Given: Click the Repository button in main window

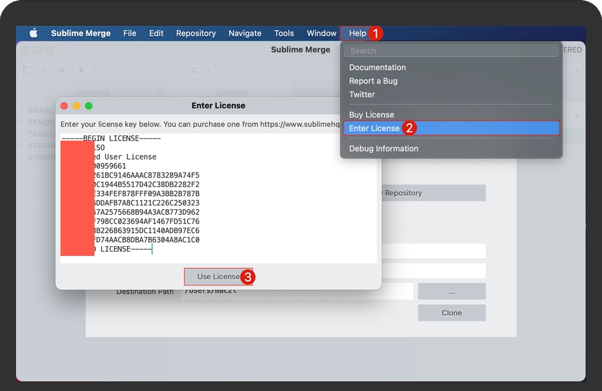Looking at the screenshot, I should [x=433, y=193].
